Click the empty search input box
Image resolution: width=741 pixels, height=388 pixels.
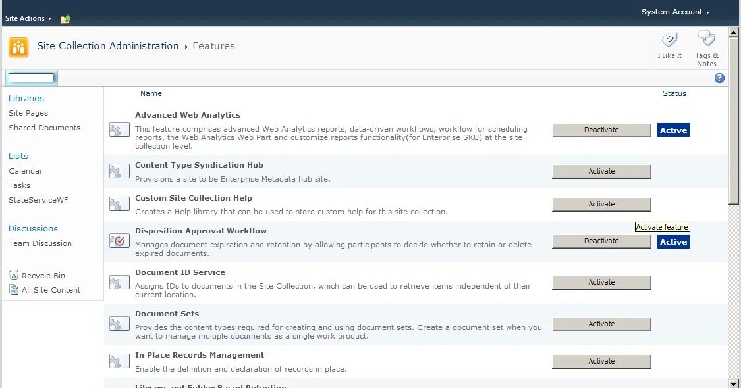(x=31, y=78)
